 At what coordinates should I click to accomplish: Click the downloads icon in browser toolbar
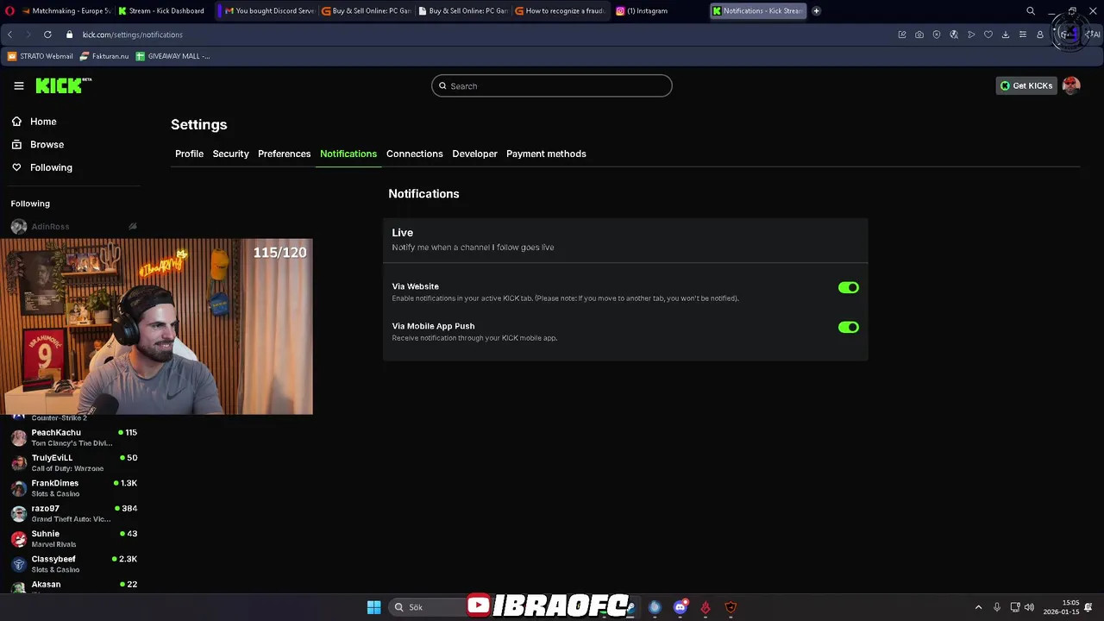[1006, 34]
